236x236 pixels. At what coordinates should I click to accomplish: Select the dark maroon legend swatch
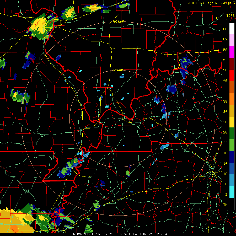pos(232,64)
